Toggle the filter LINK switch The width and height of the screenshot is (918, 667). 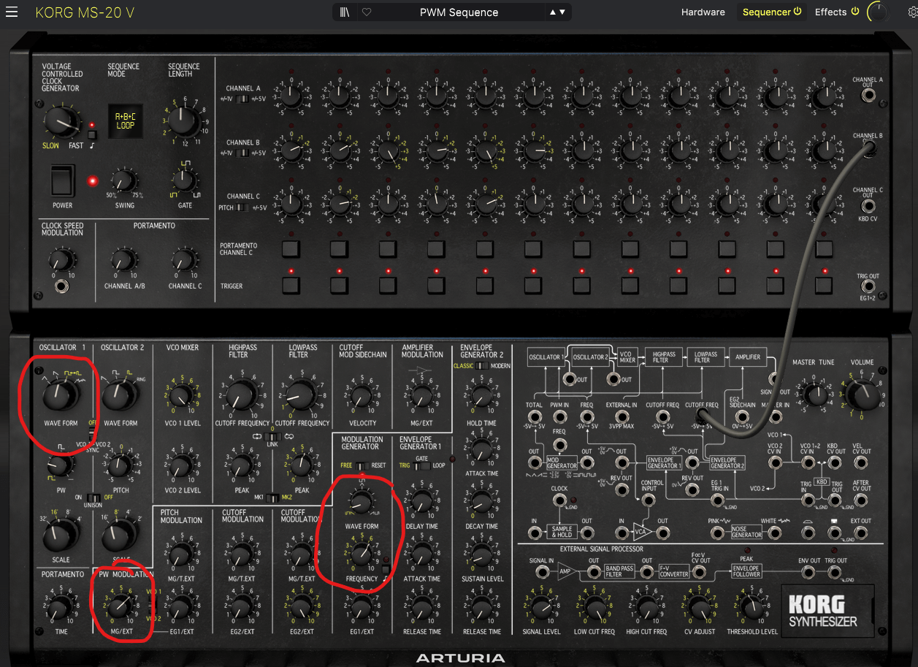tap(271, 437)
